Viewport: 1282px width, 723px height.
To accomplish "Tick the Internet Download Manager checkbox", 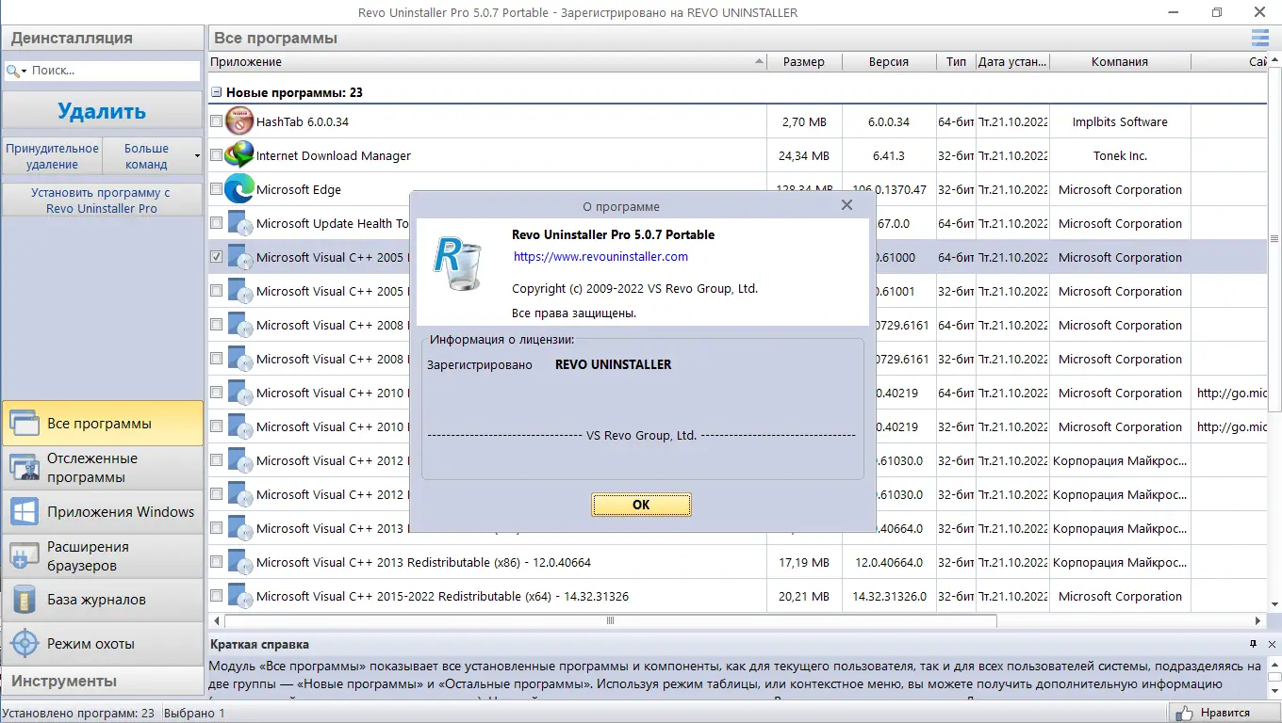I will point(217,155).
